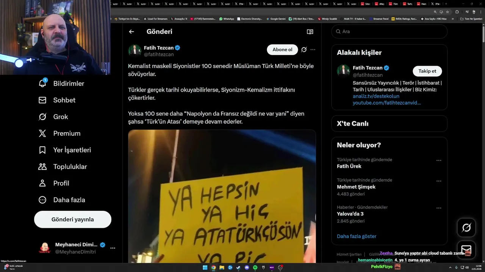This screenshot has width=485, height=272.
Task: Click the Premium X logo icon
Action: (x=42, y=133)
